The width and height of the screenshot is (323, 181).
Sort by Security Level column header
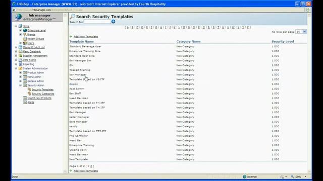coord(283,41)
